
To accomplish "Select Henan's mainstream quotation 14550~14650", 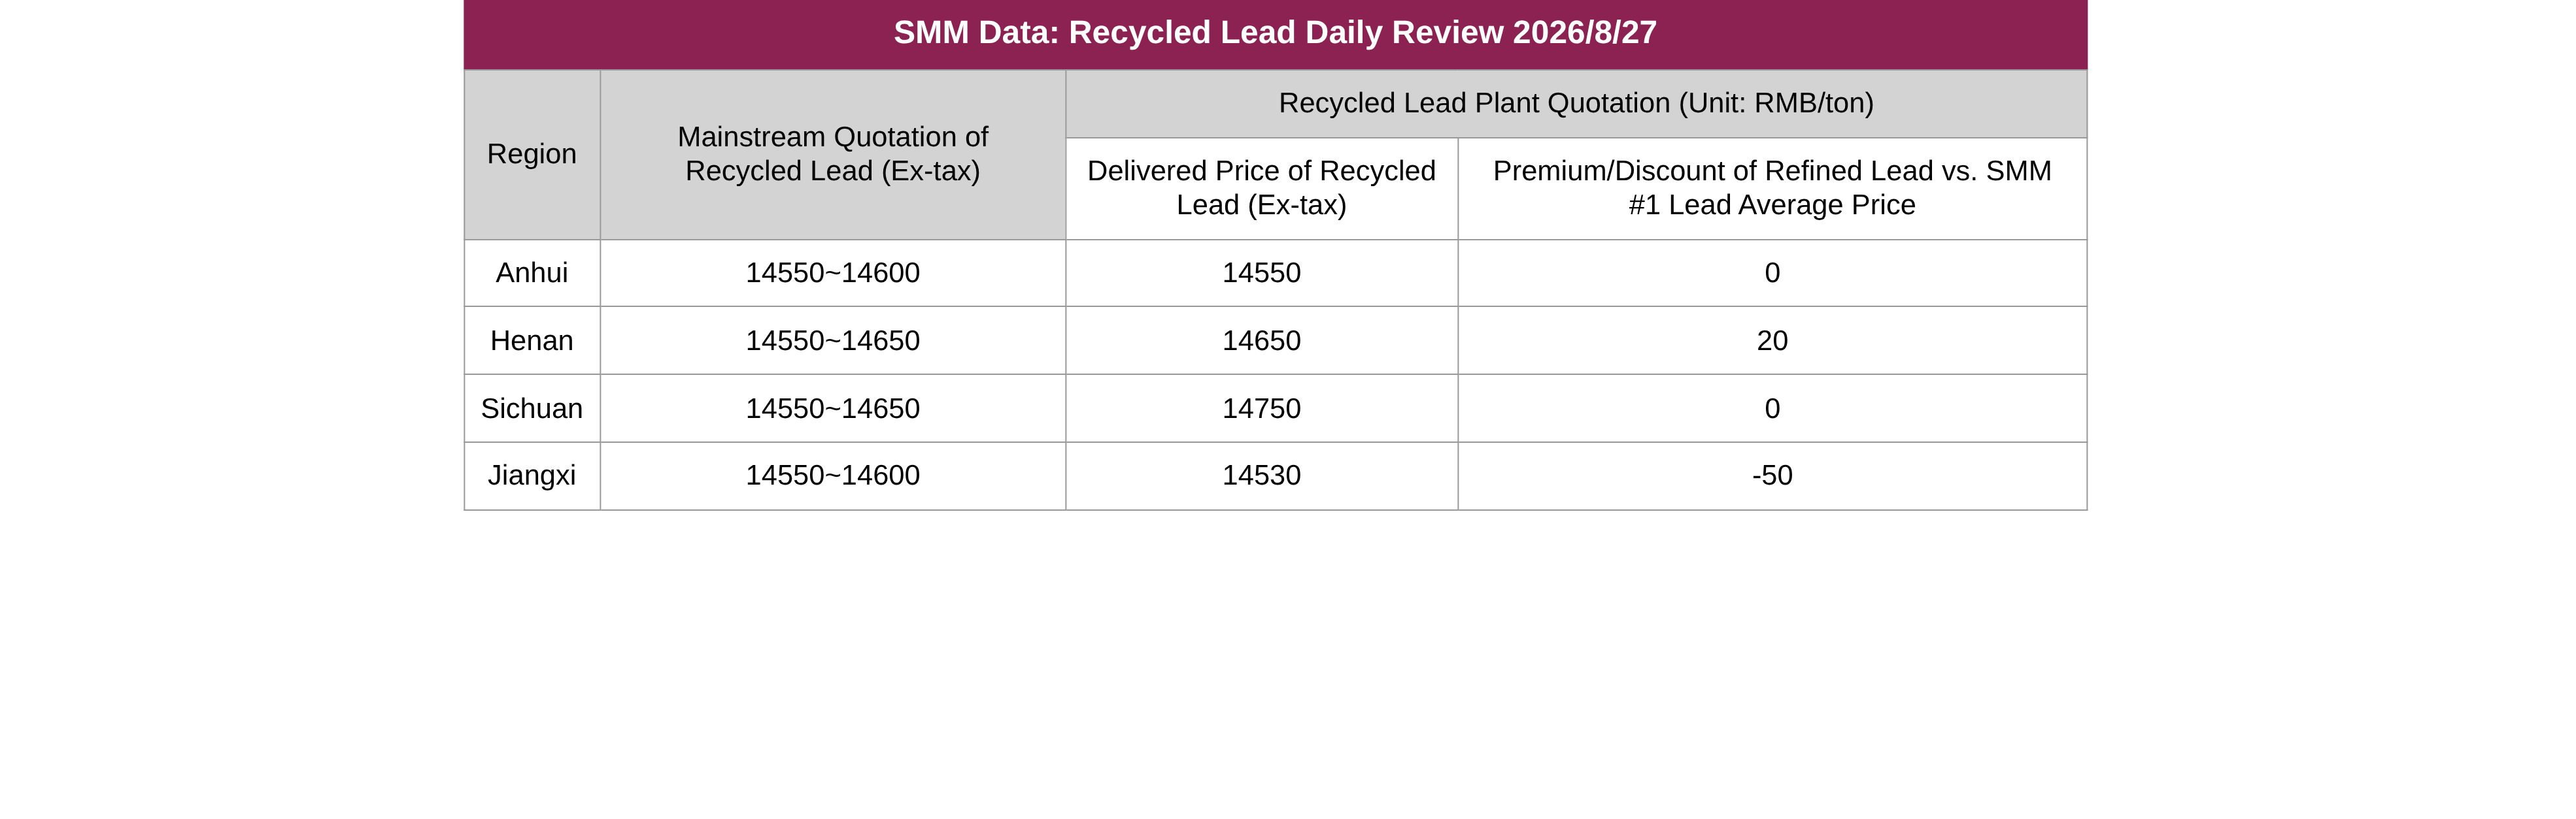I will tap(833, 340).
